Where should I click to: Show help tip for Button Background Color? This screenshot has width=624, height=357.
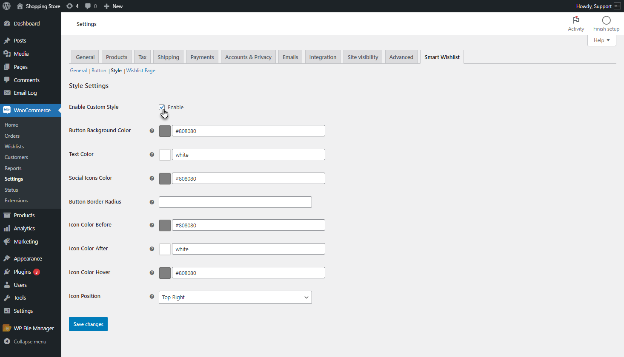pyautogui.click(x=152, y=131)
